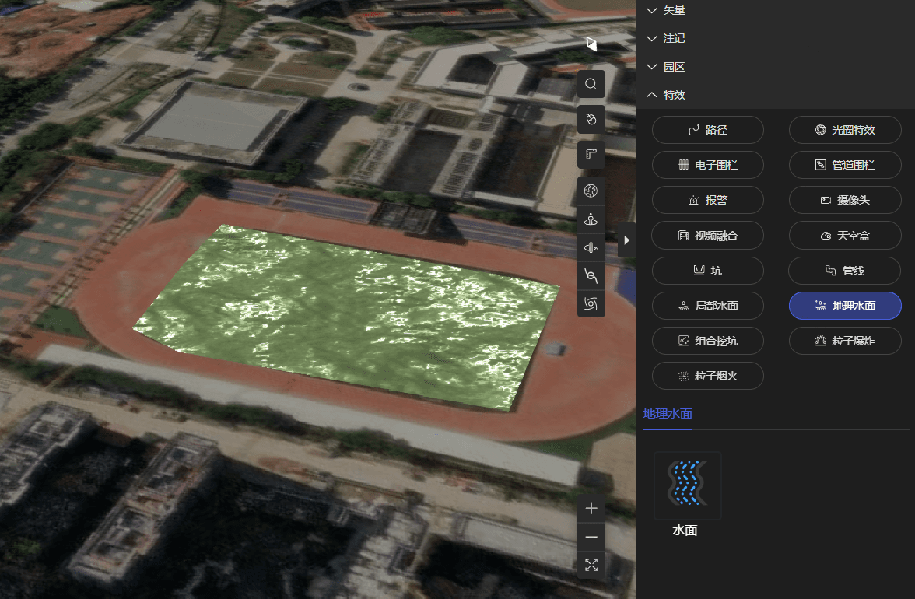
Task: Click the compass north arrow
Action: (591, 44)
